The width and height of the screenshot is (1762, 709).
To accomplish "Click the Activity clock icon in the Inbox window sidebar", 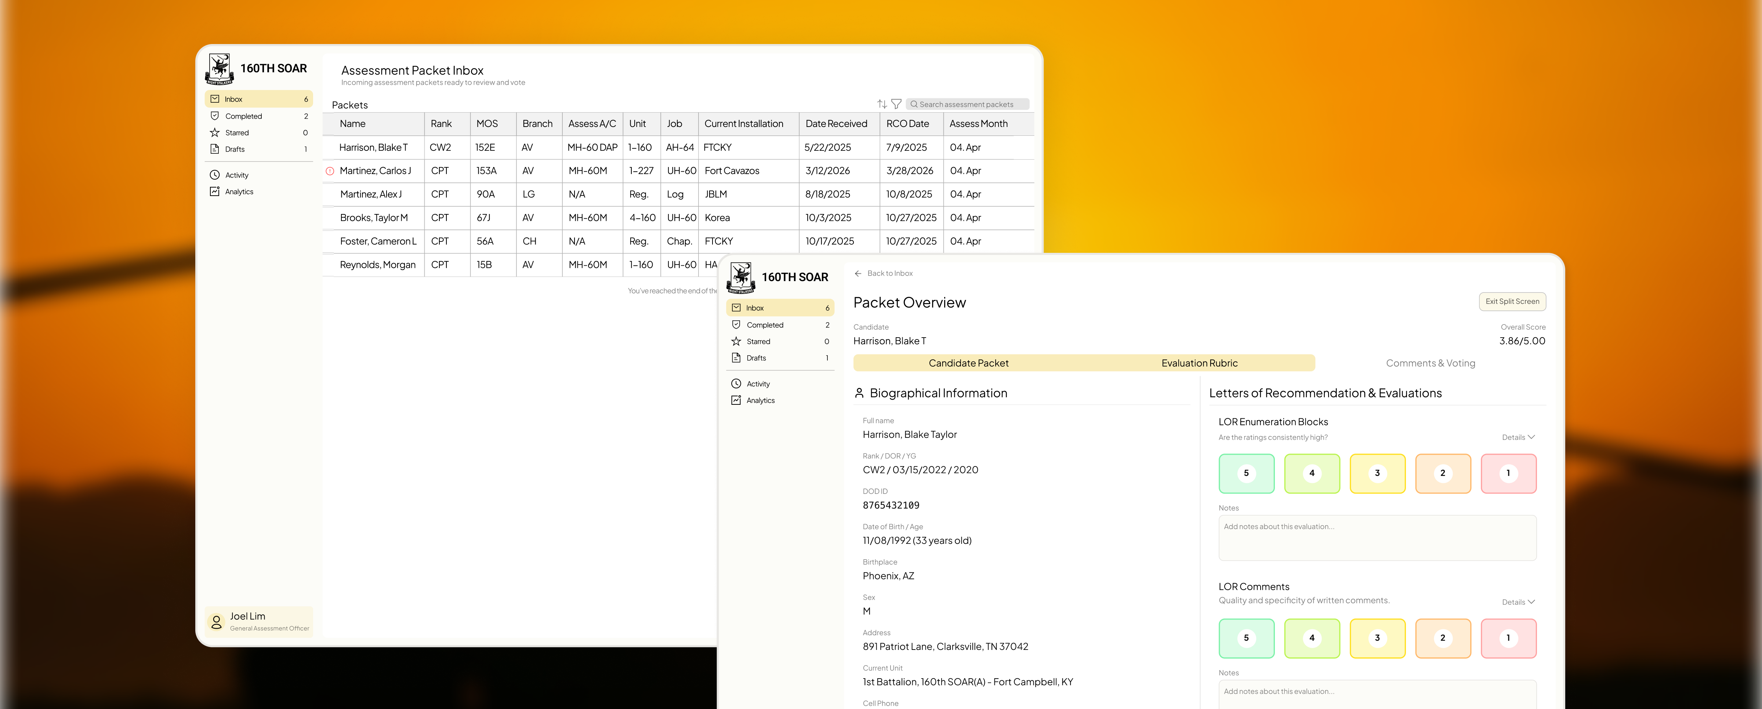I will point(215,175).
